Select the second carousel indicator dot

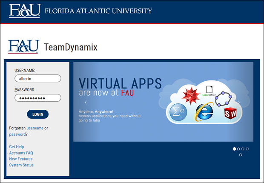(238, 149)
